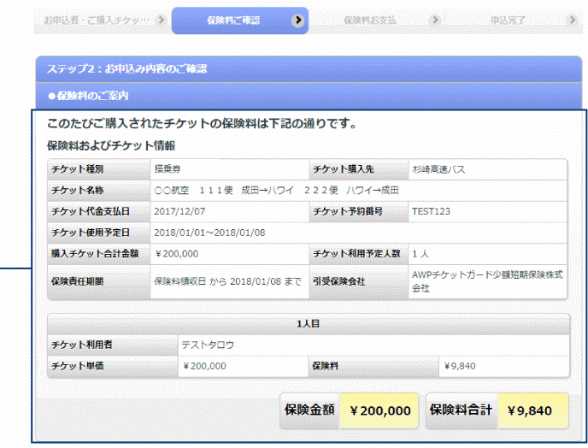588x448 pixels.
Task: Click the 保険料合計 total ¥9,840 highlighted box
Action: pos(533,411)
